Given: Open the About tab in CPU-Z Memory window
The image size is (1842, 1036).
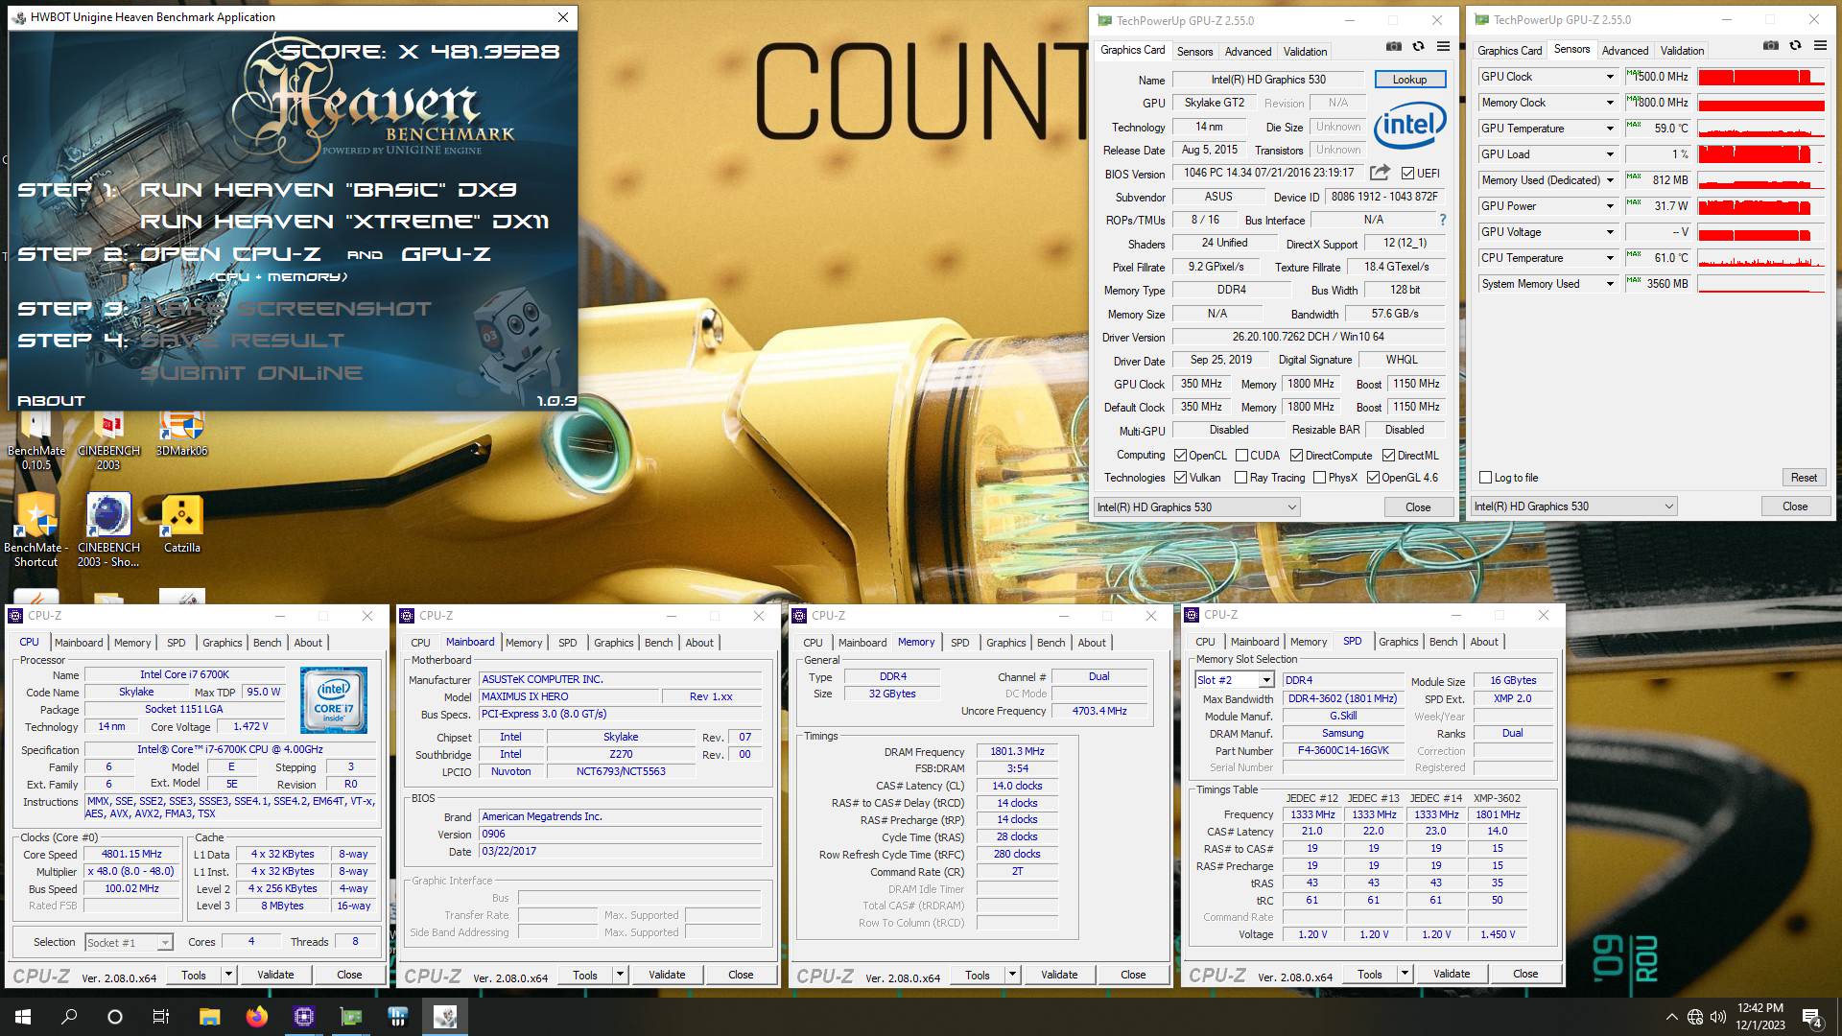Looking at the screenshot, I should (x=1091, y=643).
